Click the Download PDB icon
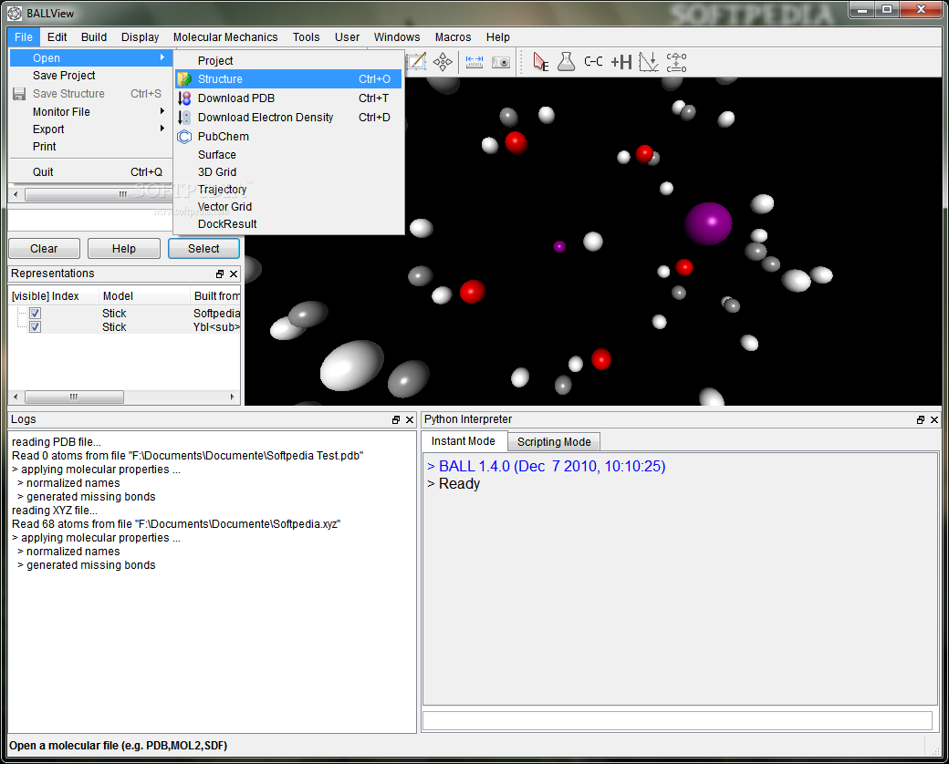 pyautogui.click(x=184, y=98)
